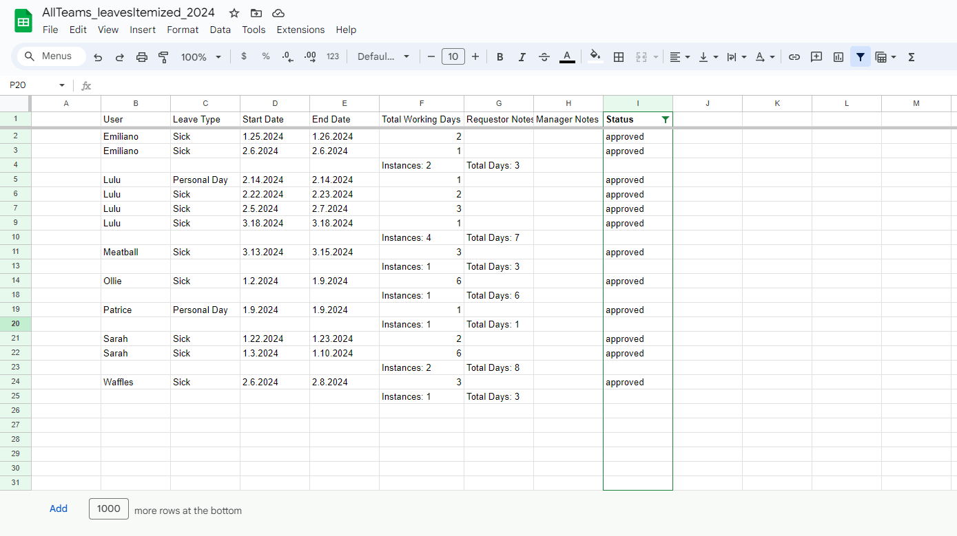Select row 20 header
957x536 pixels.
(16, 324)
